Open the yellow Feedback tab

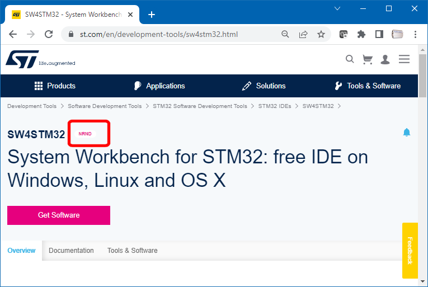coord(410,251)
